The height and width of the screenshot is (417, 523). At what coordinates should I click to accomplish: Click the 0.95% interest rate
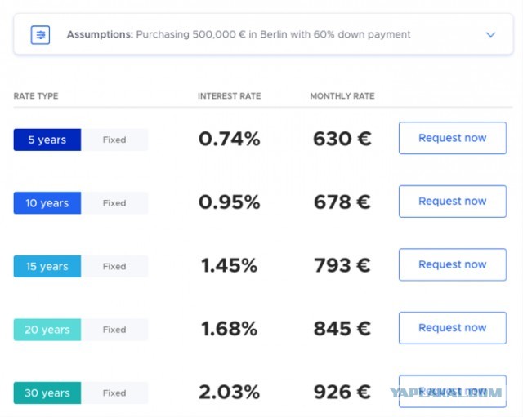229,202
